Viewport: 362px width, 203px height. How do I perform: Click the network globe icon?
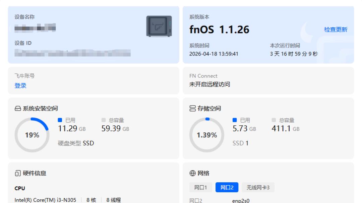(x=192, y=173)
